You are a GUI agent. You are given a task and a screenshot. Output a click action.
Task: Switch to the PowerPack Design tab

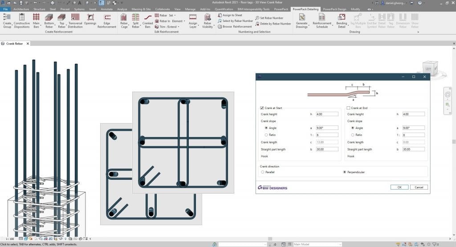click(334, 9)
